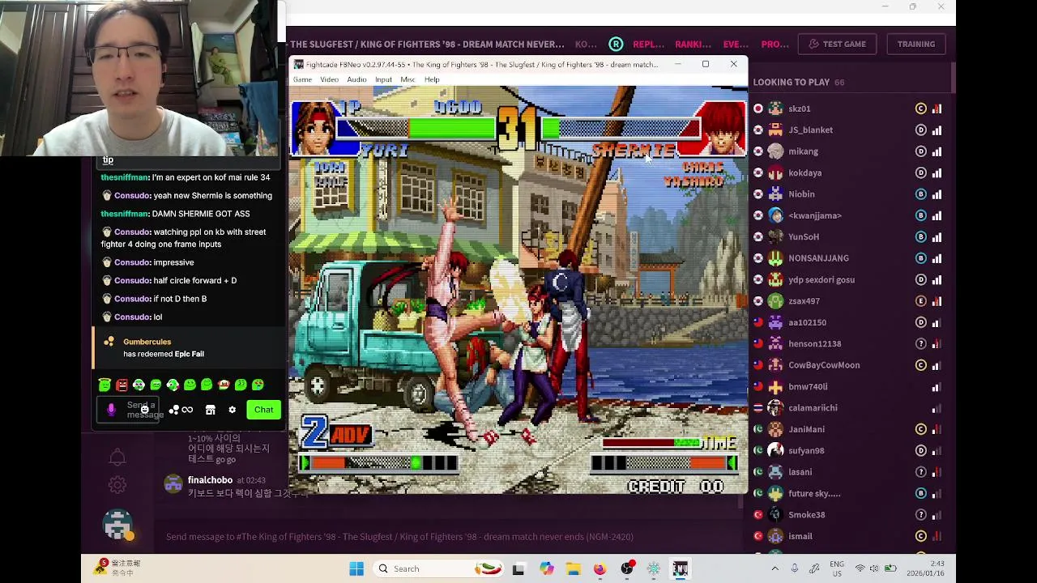Click the Fightcade notification bell icon
The width and height of the screenshot is (1037, 583).
[117, 457]
